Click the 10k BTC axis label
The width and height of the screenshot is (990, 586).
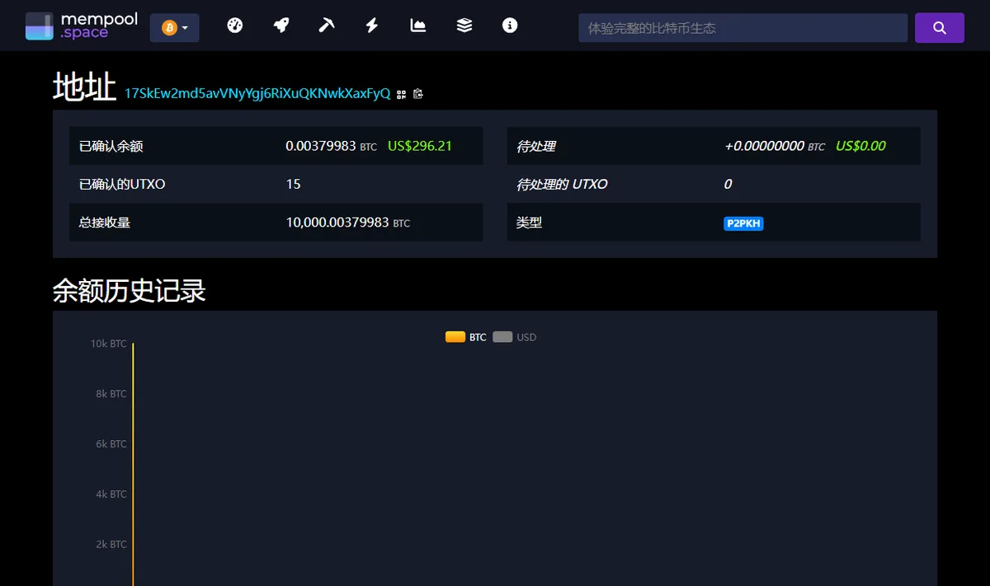pyautogui.click(x=109, y=344)
